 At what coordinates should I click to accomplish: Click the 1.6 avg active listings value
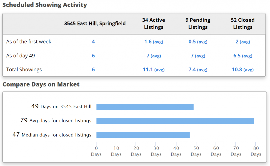tap(153, 42)
